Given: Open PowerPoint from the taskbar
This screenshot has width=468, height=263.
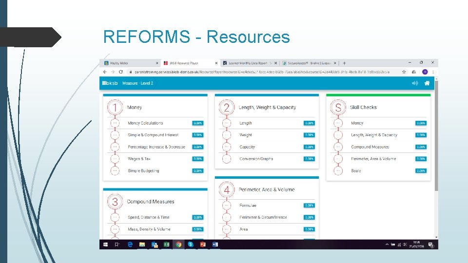Looking at the screenshot, I should 203,244.
